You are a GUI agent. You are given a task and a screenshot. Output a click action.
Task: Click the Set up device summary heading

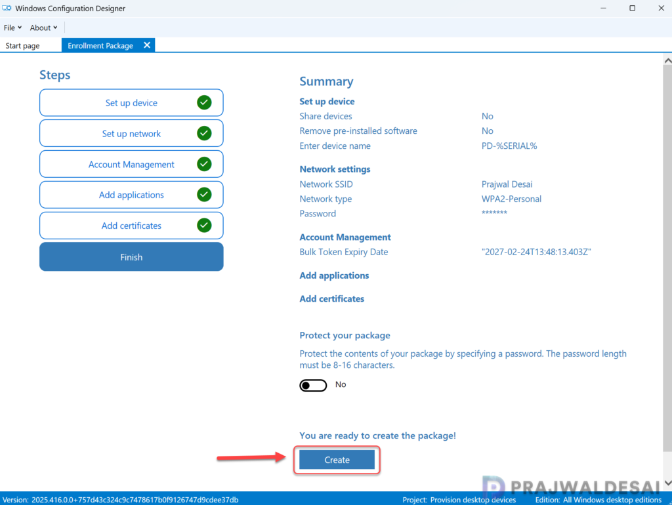pyautogui.click(x=327, y=102)
